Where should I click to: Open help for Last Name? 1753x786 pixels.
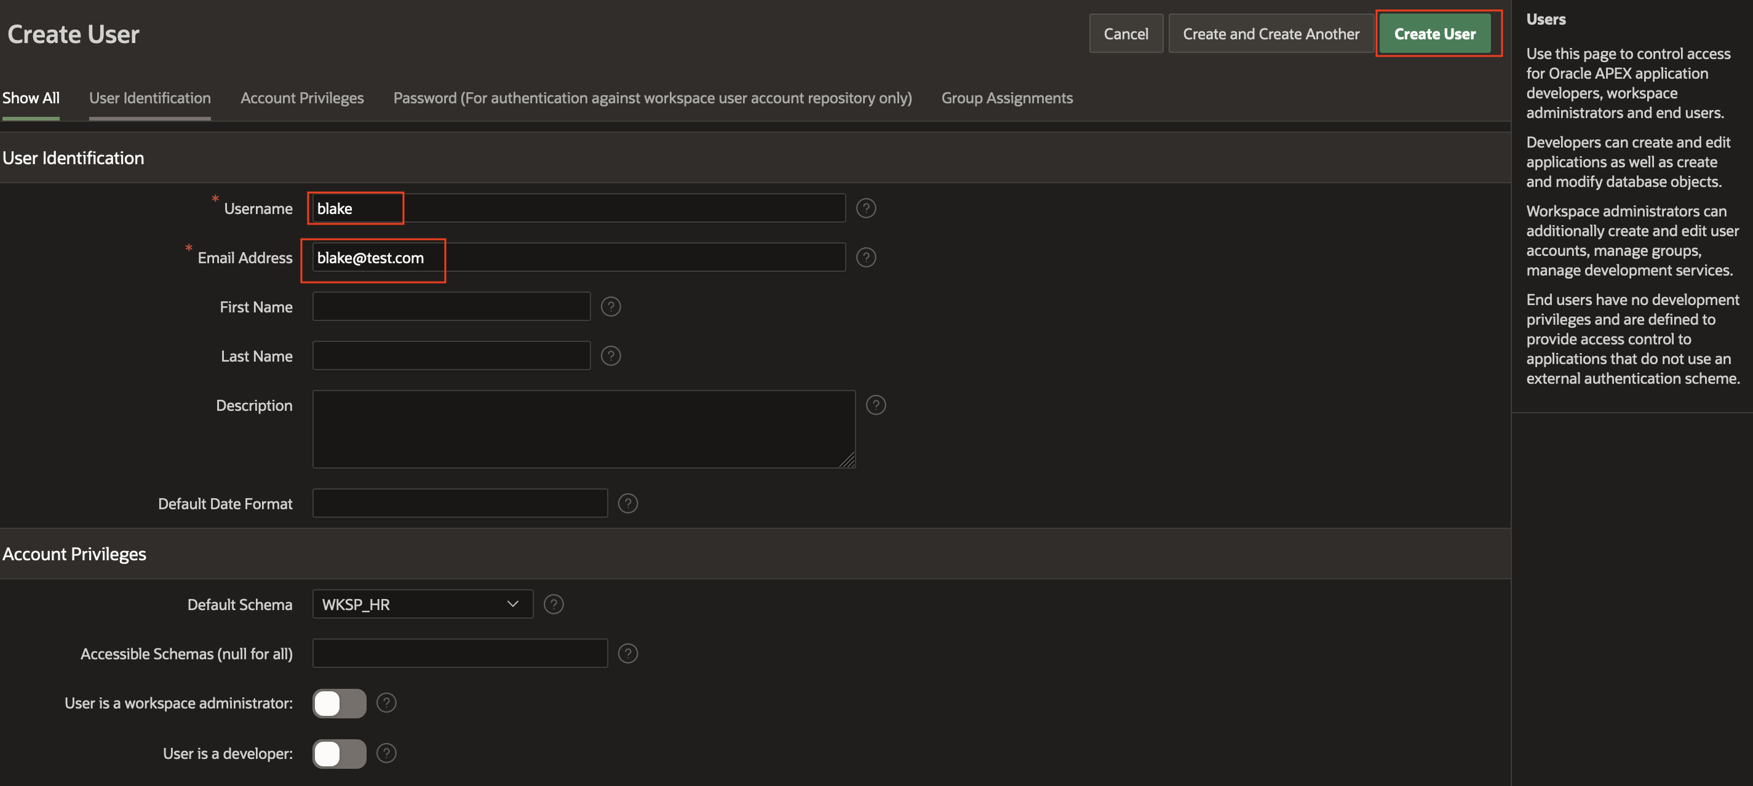pos(610,355)
